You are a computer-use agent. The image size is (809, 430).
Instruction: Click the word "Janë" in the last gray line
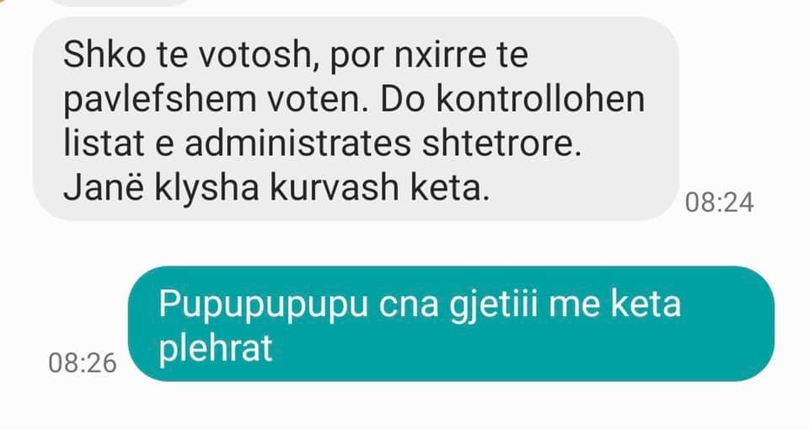coord(103,187)
